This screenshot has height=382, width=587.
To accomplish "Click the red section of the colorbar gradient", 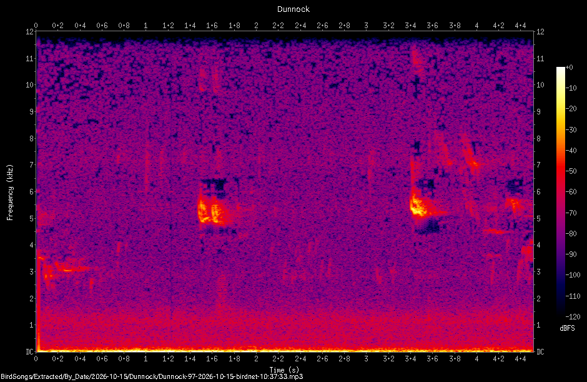I will coord(560,169).
